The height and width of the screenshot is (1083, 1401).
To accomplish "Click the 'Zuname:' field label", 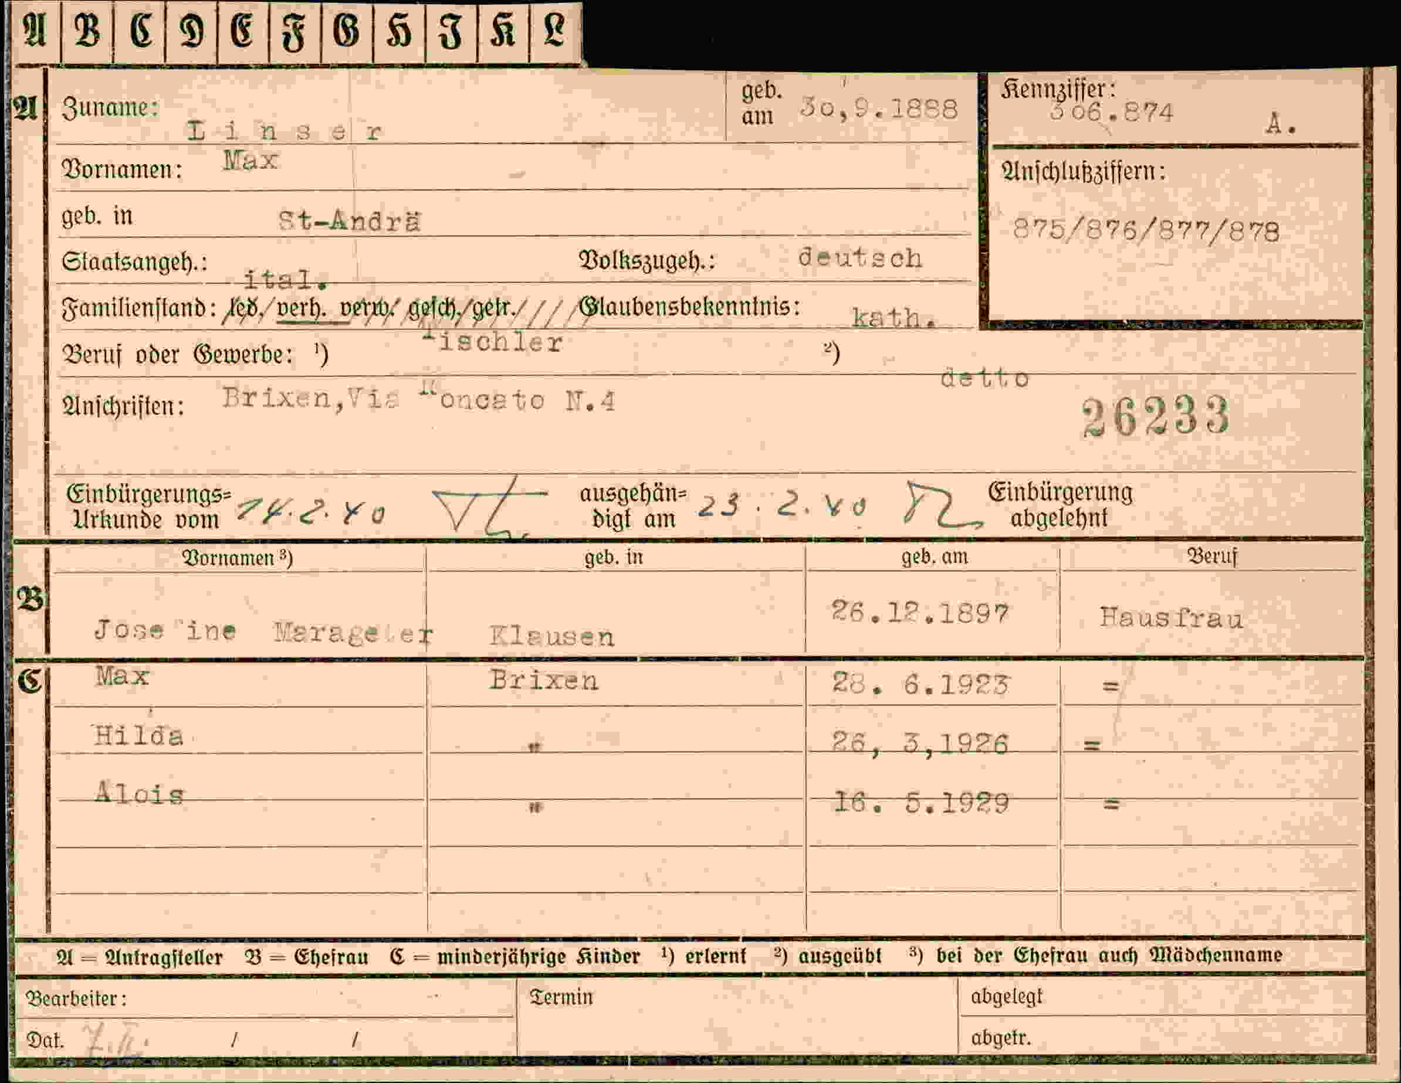I will click(110, 108).
